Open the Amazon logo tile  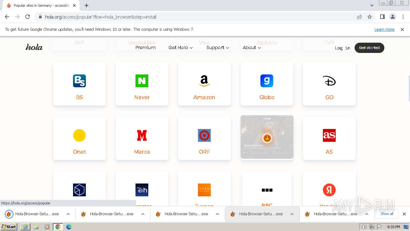click(204, 81)
